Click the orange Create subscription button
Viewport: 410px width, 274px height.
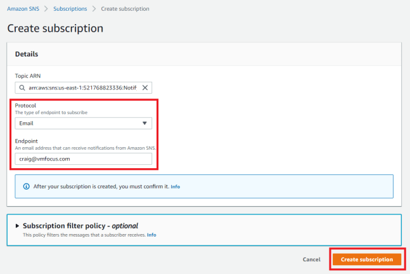tap(367, 259)
